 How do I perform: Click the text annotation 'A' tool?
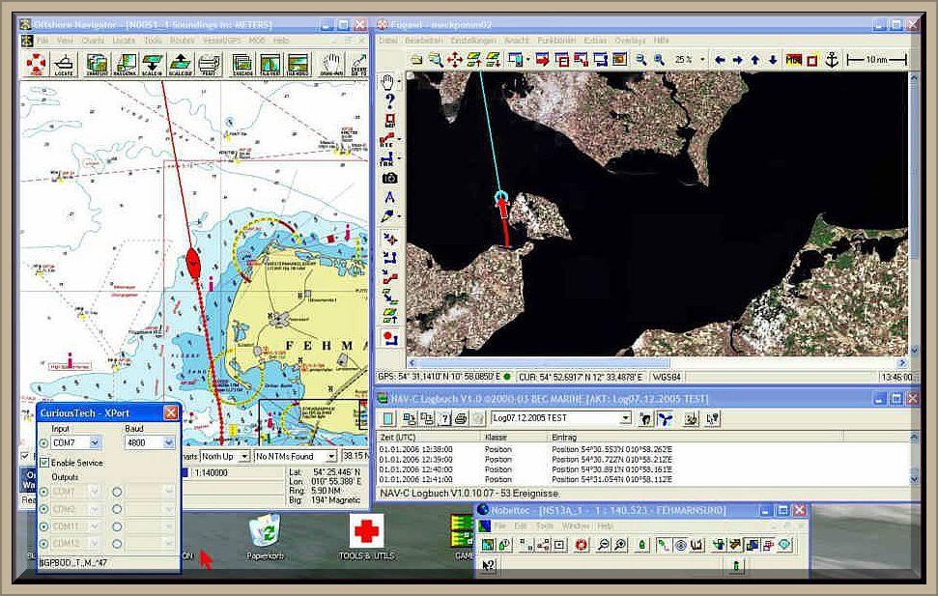[389, 197]
